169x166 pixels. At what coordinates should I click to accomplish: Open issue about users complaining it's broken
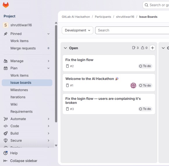point(103,101)
